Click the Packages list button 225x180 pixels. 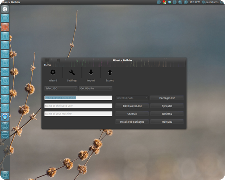(167, 98)
